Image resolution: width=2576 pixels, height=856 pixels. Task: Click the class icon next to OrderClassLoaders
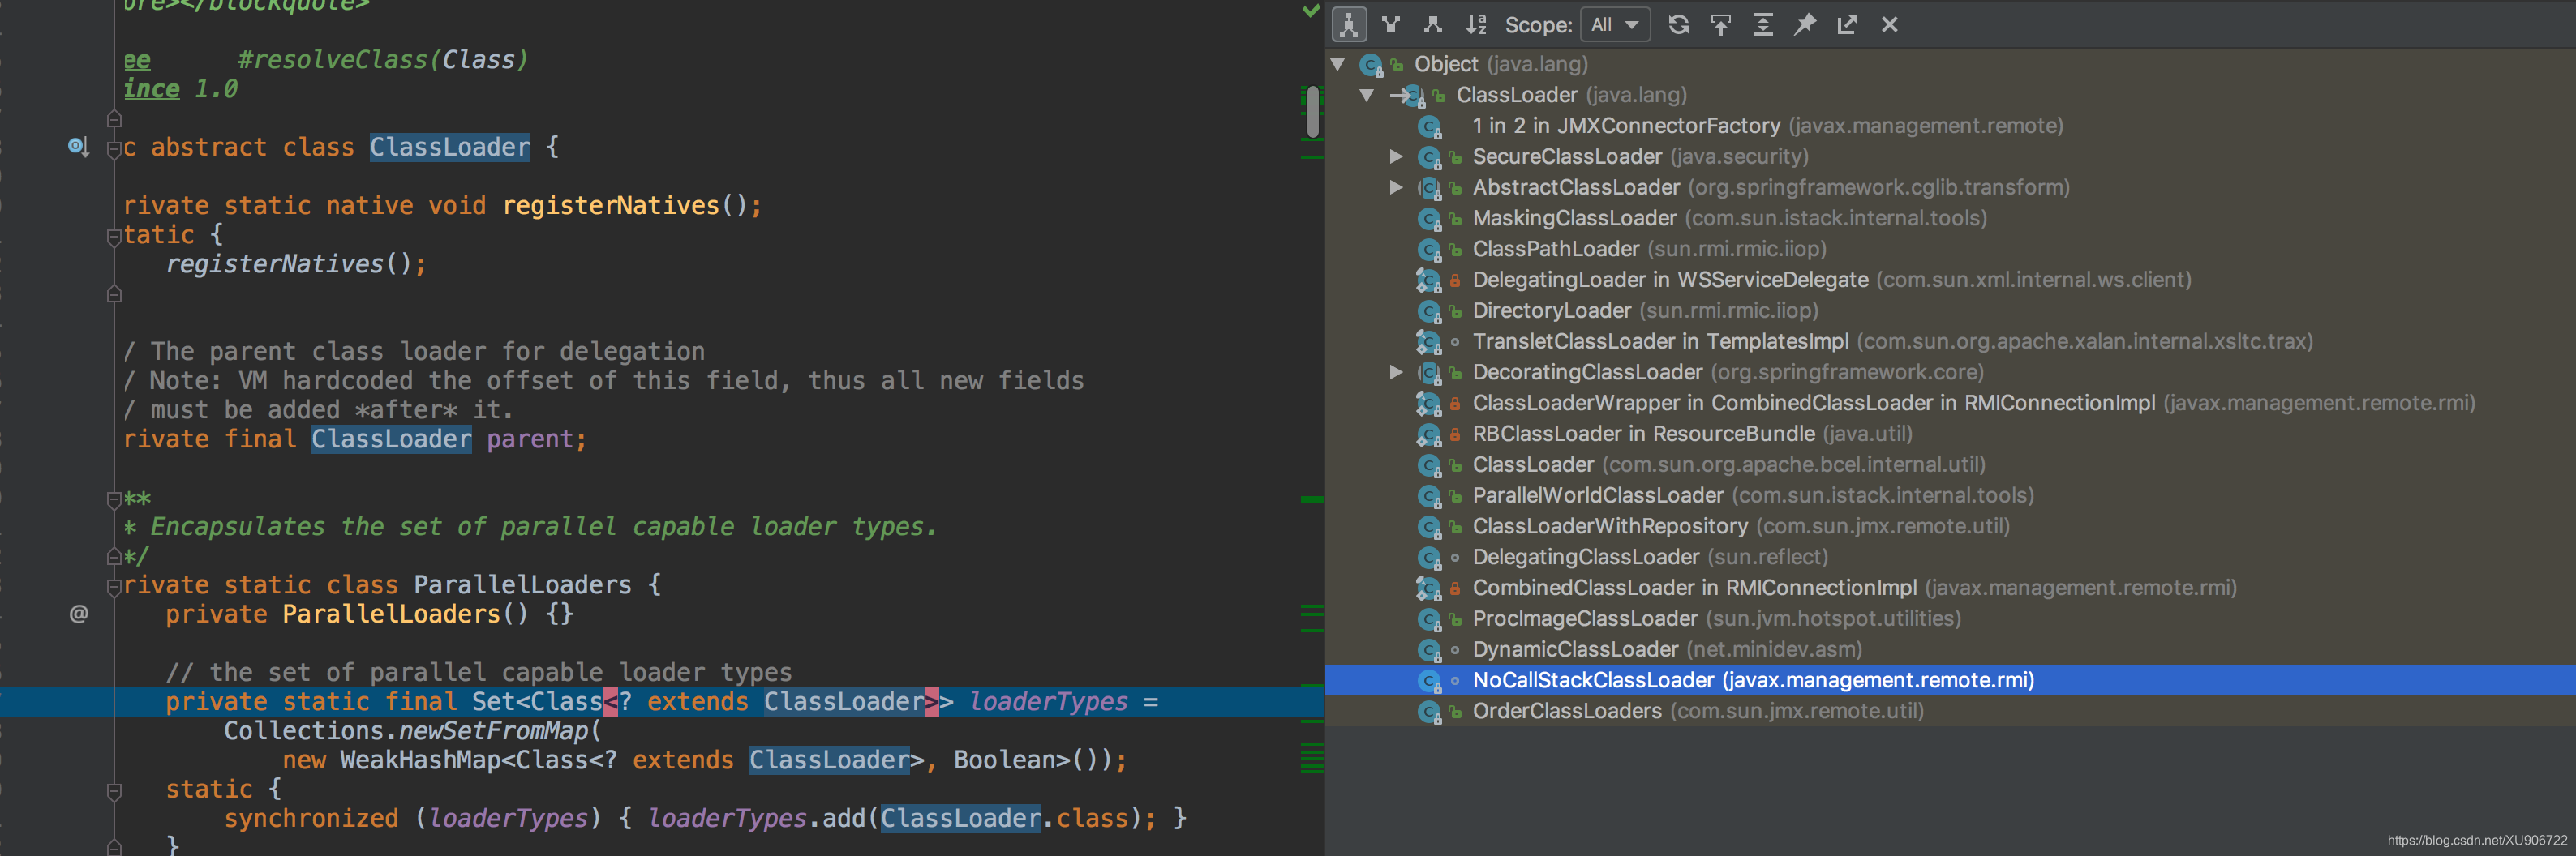(x=1430, y=713)
